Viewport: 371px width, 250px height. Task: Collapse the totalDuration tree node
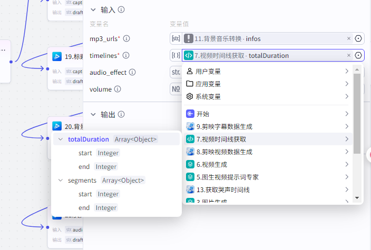pos(60,139)
